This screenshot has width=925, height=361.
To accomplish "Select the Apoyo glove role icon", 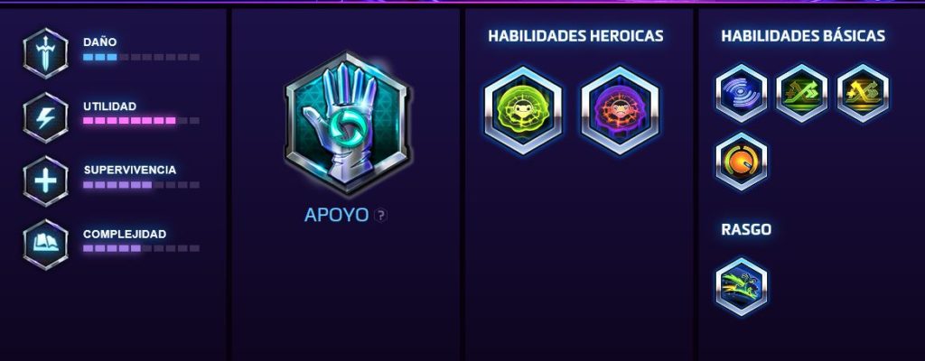I will 347,124.
